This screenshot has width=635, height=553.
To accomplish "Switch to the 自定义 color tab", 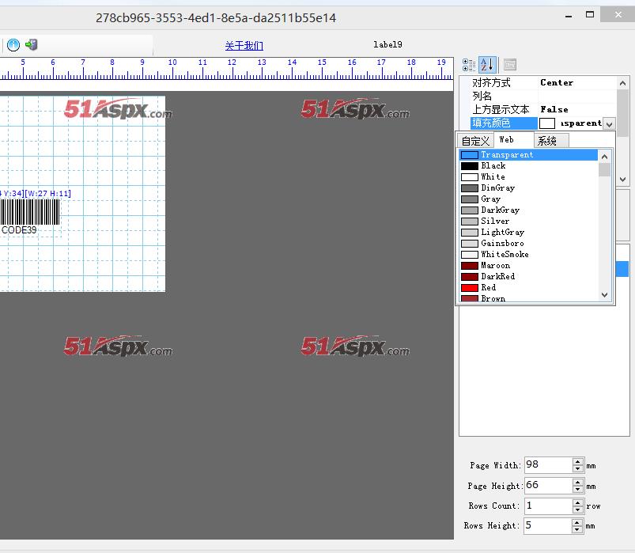I will [x=475, y=141].
